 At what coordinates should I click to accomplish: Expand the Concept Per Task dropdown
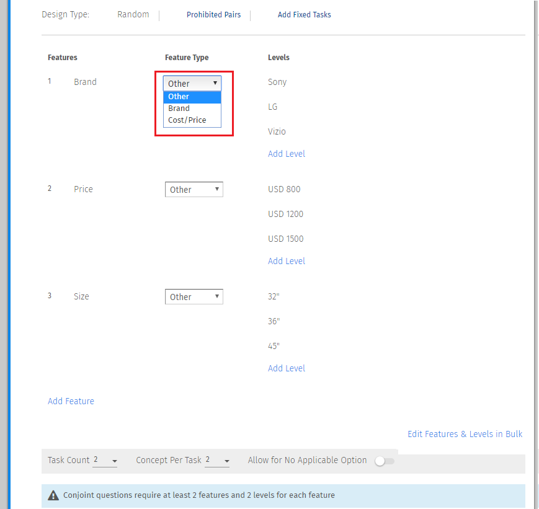pyautogui.click(x=217, y=461)
